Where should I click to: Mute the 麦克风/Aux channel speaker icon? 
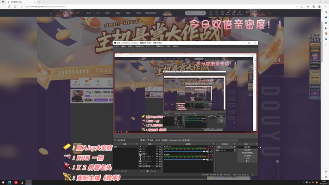[x=208, y=151]
